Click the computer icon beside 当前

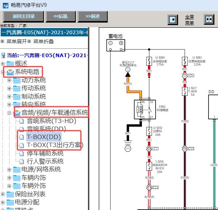[x=3, y=55]
